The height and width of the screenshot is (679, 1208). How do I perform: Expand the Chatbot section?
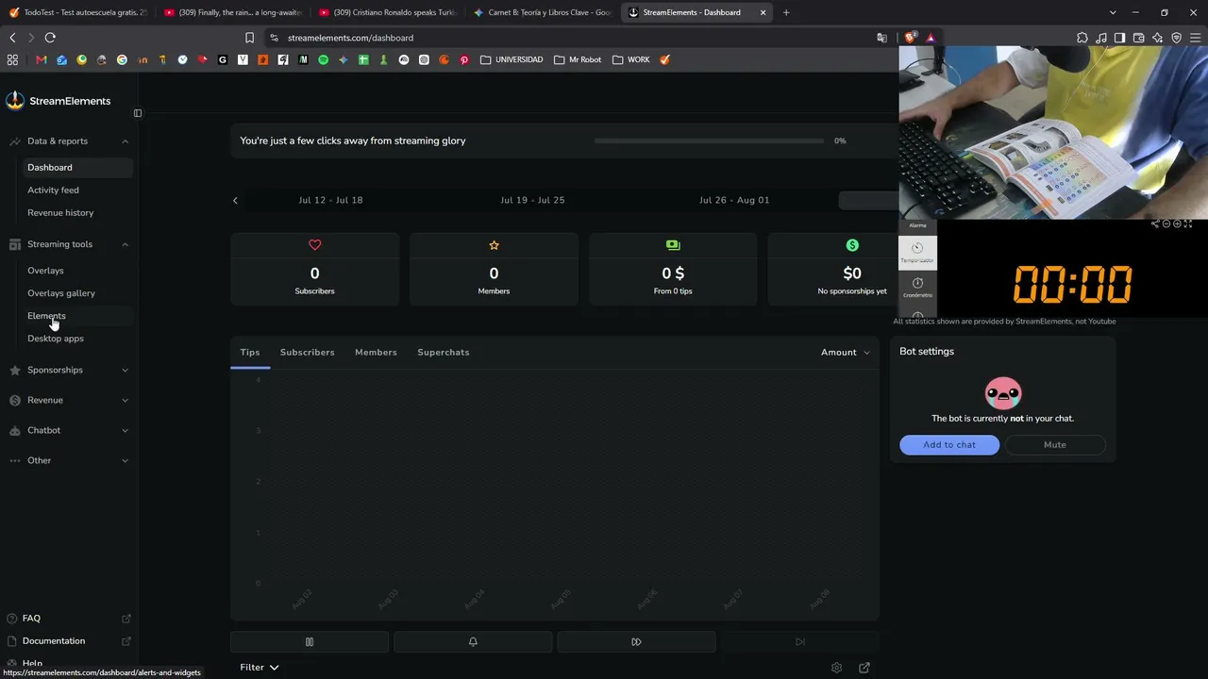click(x=126, y=430)
